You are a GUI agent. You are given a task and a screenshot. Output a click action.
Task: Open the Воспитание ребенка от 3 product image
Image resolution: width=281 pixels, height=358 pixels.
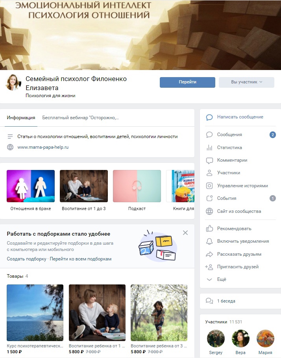click(x=159, y=313)
